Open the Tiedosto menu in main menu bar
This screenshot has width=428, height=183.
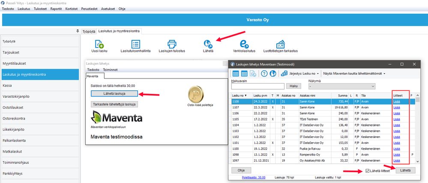point(8,9)
